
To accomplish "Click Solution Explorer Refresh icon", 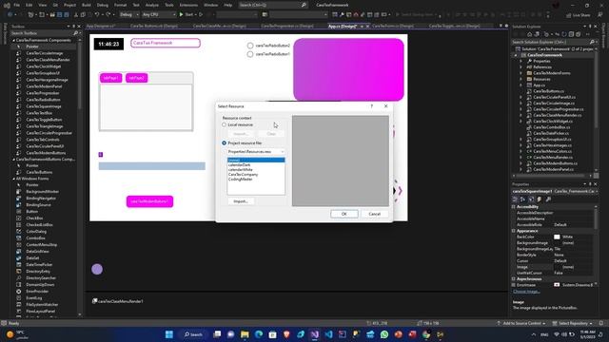I will point(564,34).
